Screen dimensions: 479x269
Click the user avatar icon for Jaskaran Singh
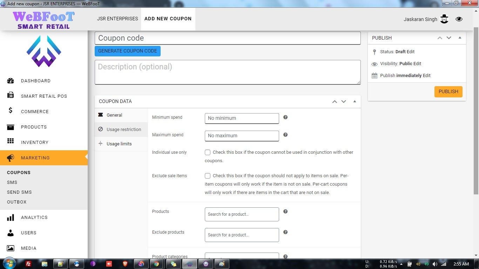444,19
